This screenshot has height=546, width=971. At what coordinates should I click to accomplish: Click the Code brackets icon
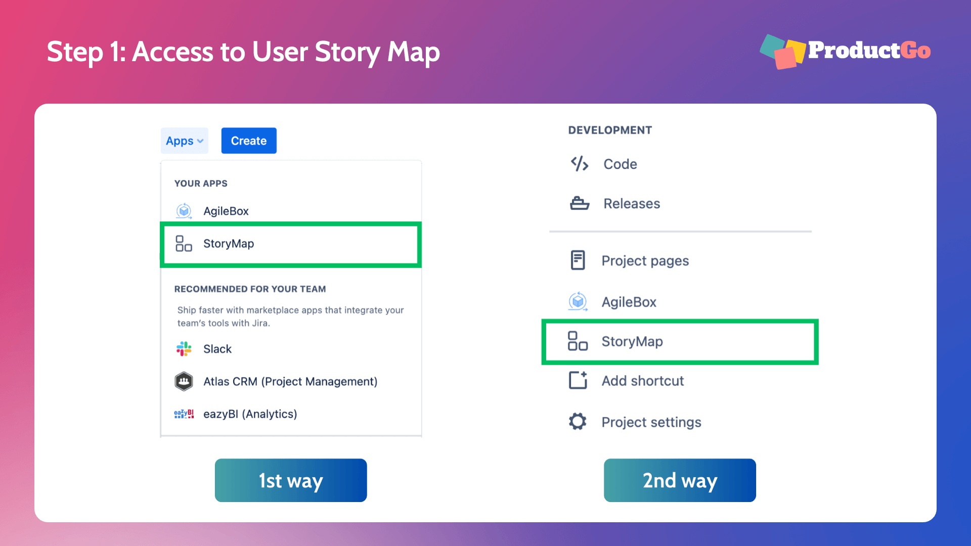pyautogui.click(x=580, y=164)
